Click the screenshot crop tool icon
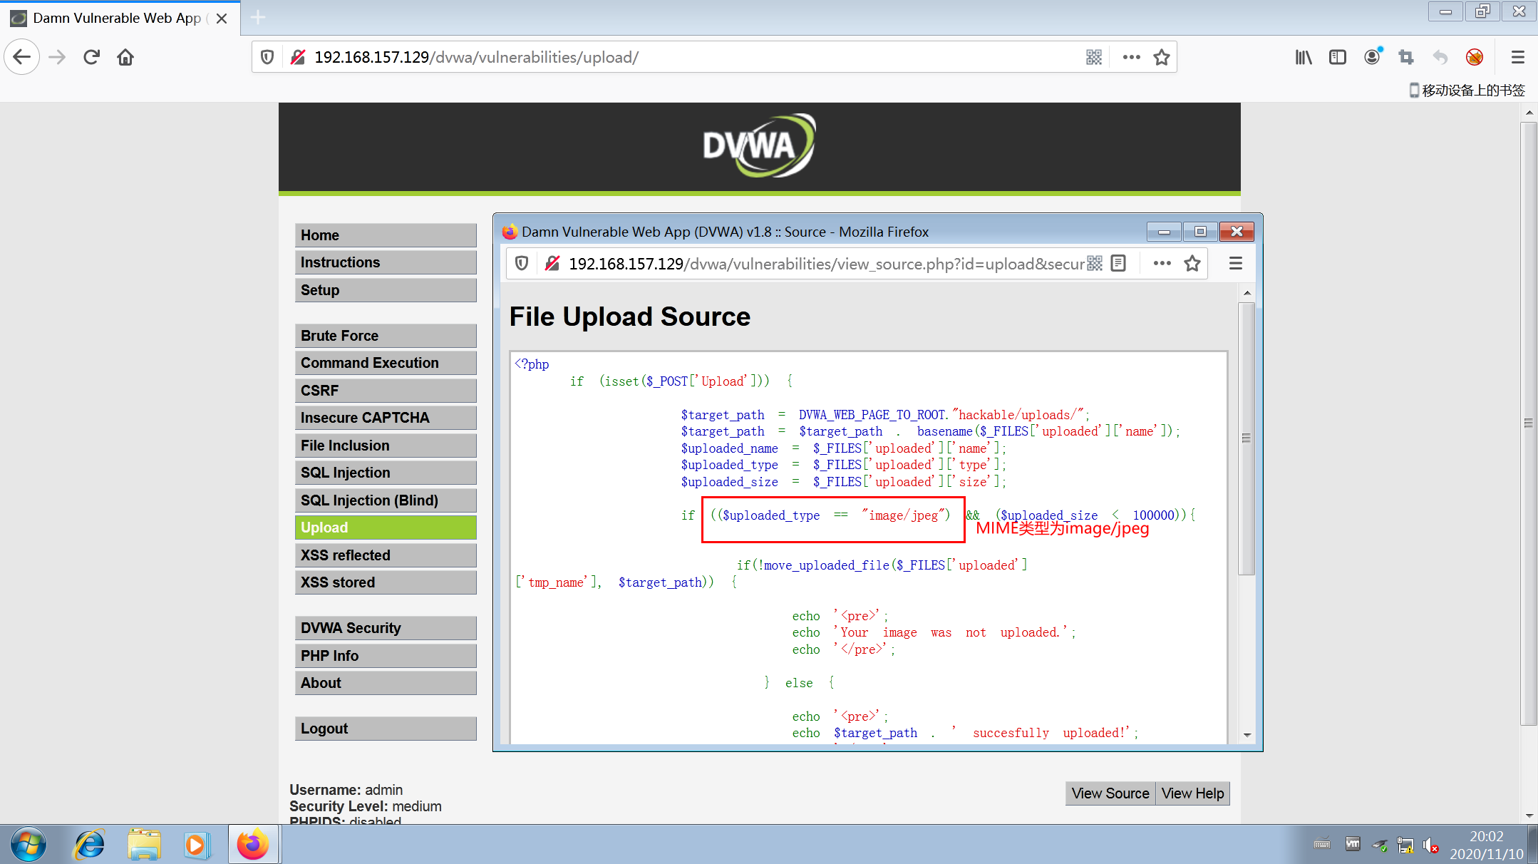This screenshot has width=1538, height=864. point(1406,57)
